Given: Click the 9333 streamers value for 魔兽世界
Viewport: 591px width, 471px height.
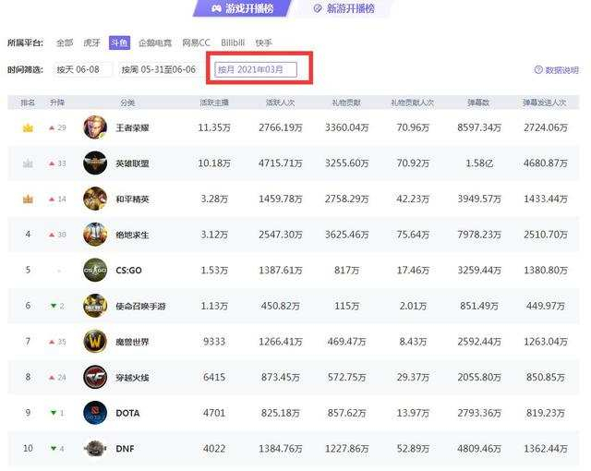Looking at the screenshot, I should tap(214, 342).
